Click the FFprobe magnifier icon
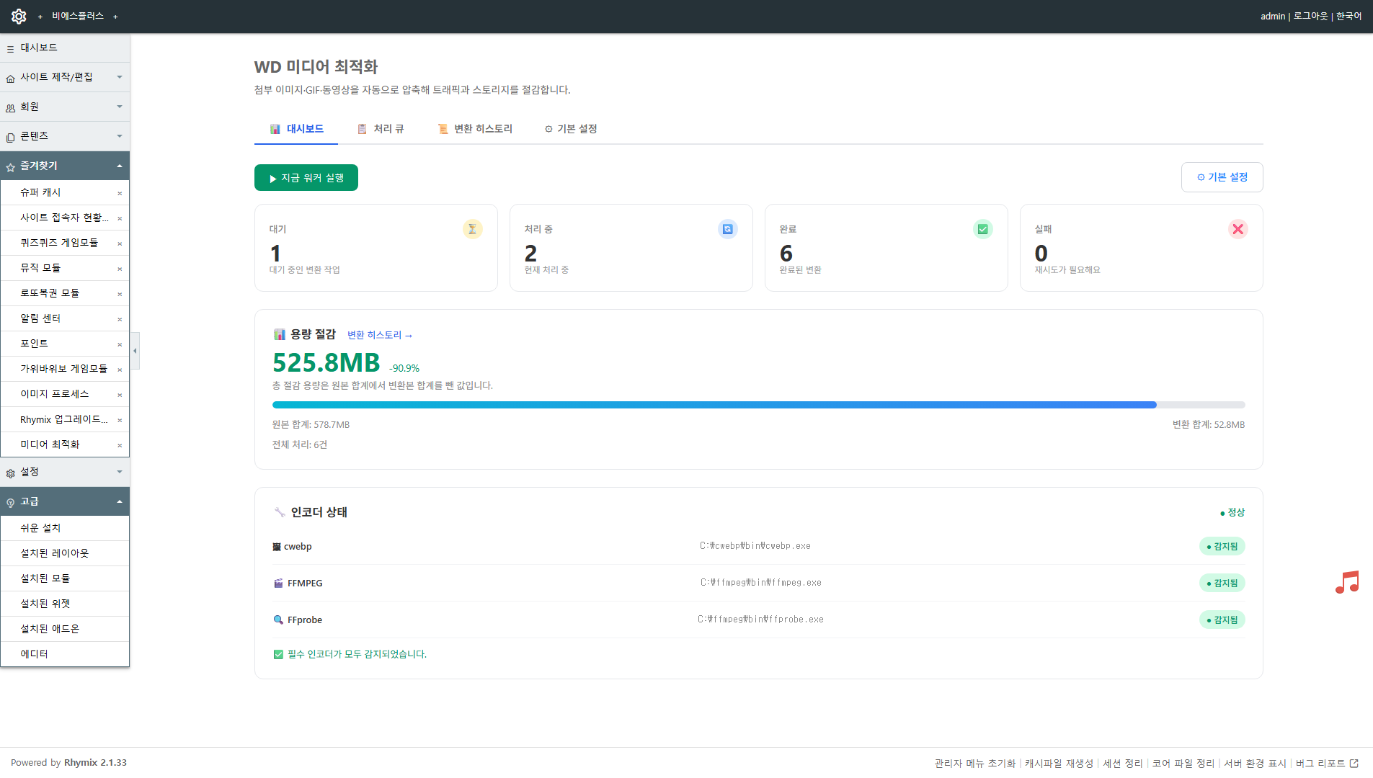 tap(278, 620)
